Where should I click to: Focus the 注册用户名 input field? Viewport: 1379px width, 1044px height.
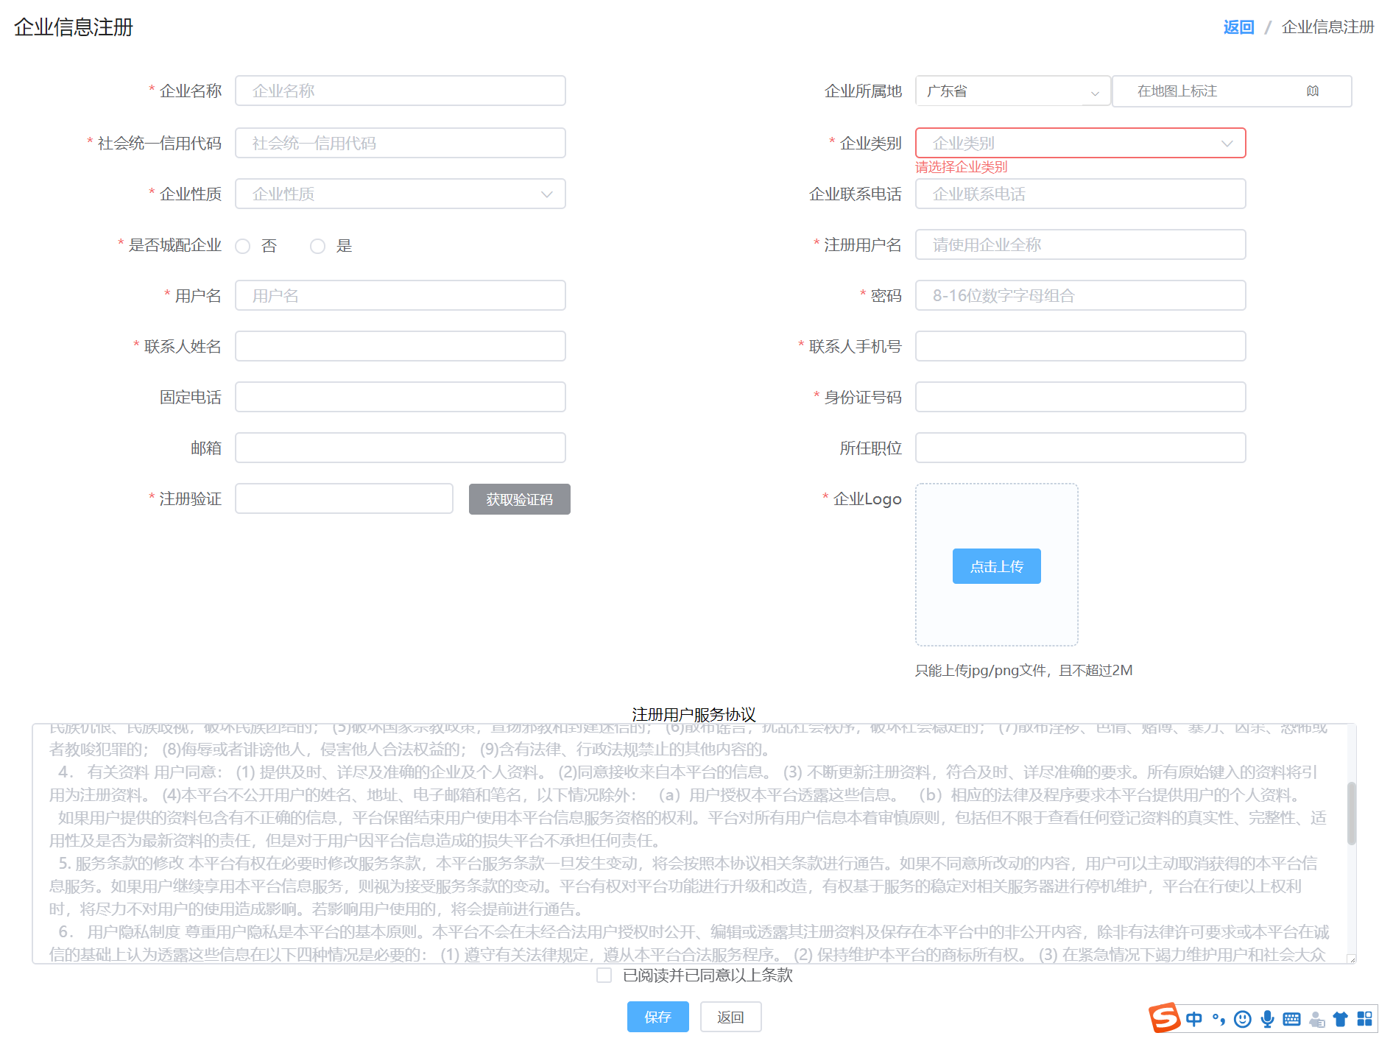point(1081,244)
